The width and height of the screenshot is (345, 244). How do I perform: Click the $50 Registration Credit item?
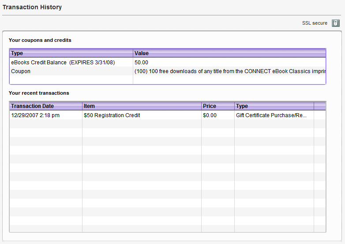[112, 115]
